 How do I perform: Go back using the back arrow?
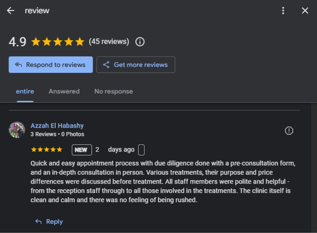11,11
